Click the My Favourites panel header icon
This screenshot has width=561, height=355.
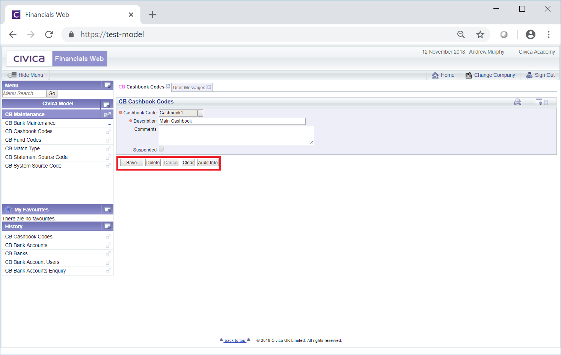[x=107, y=210]
